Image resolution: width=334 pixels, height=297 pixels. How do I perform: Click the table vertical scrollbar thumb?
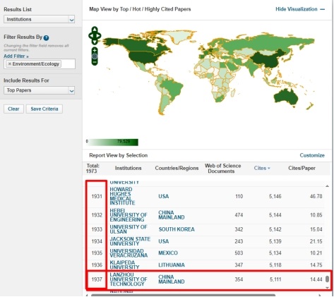(327, 279)
